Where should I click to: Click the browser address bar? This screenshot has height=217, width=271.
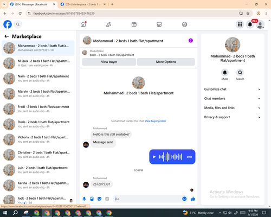tap(134, 14)
